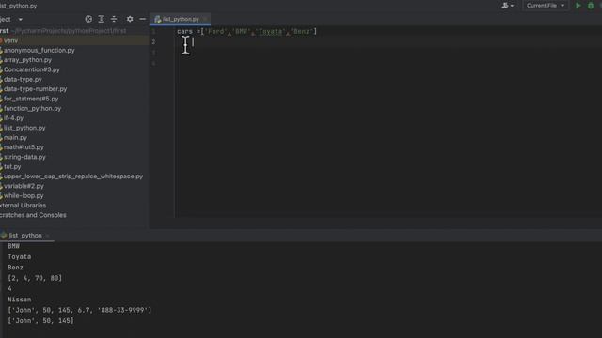This screenshot has width=602, height=338.
Task: Open the Project view dropdown arrow
Action: click(21, 19)
